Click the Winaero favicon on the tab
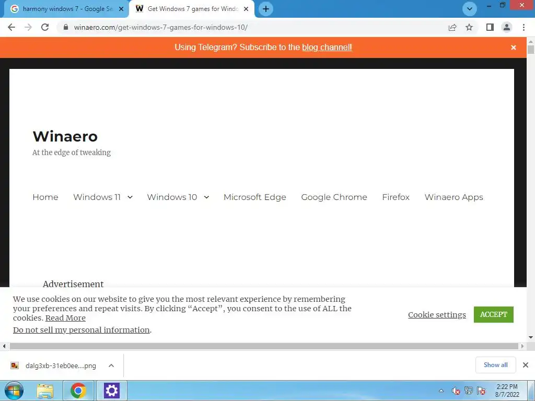The height and width of the screenshot is (401, 535). click(139, 9)
